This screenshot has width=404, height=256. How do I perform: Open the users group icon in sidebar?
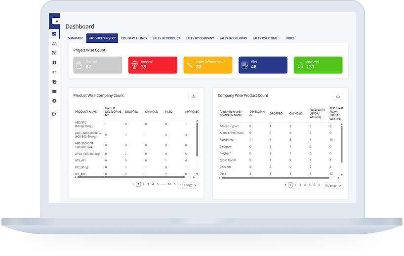pyautogui.click(x=54, y=43)
